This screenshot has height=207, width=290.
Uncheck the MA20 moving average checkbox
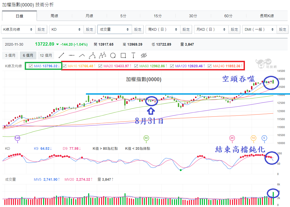point(100,66)
